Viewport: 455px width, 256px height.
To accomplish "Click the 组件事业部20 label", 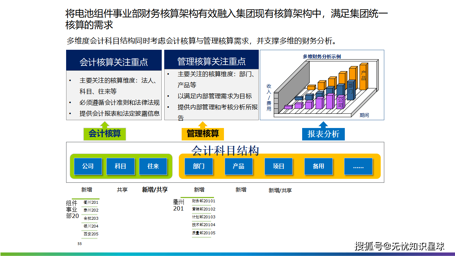I will point(73,209).
